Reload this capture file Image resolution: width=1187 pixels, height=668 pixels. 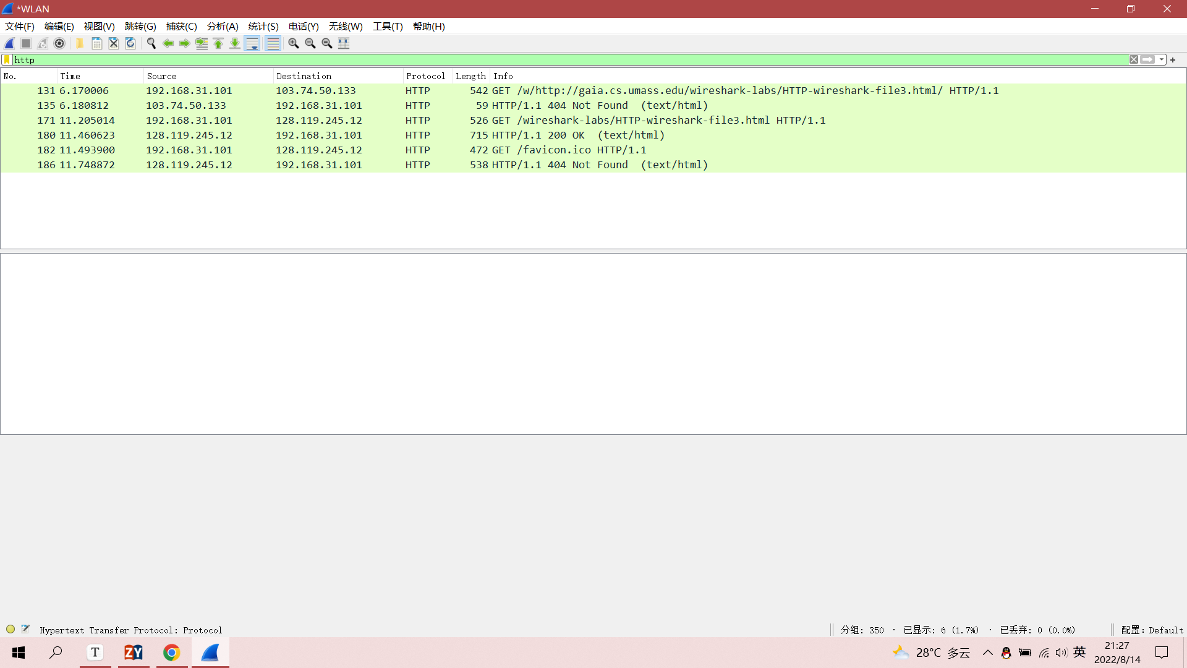(130, 43)
